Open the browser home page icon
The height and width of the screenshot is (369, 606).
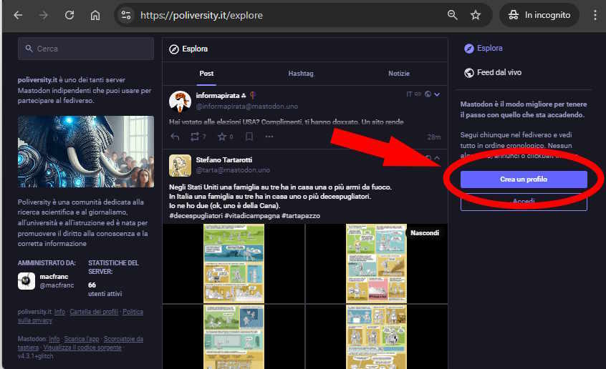95,15
